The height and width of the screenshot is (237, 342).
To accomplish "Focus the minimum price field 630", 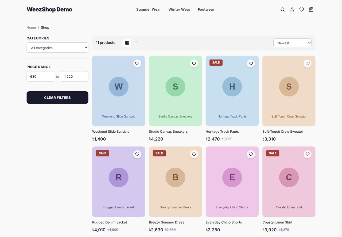I will 40,76.
